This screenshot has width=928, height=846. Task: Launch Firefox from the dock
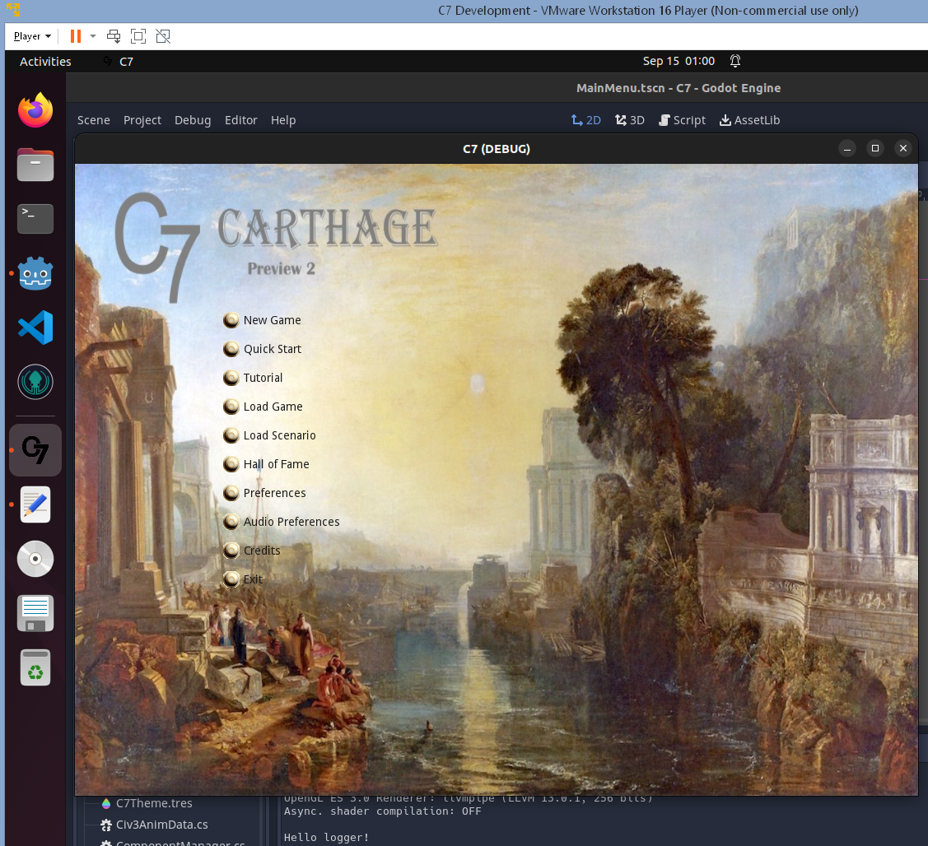[35, 109]
